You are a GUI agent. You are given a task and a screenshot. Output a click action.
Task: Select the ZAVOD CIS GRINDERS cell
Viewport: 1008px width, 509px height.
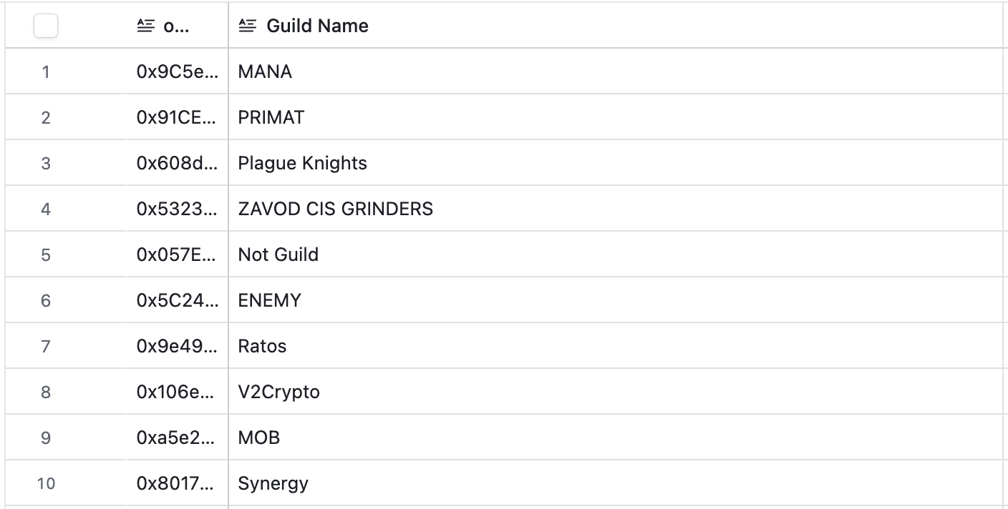[x=335, y=209]
